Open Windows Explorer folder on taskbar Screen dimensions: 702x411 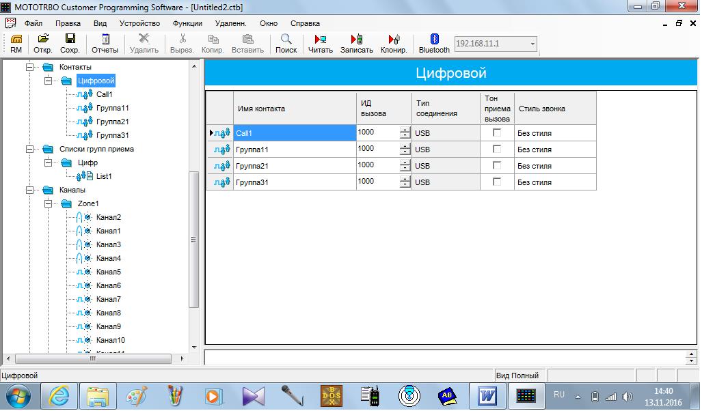pos(98,396)
